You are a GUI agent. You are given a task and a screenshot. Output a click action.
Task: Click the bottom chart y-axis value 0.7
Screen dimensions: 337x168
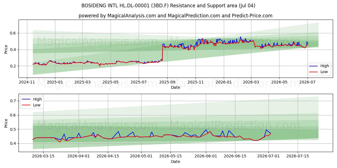click(13, 101)
